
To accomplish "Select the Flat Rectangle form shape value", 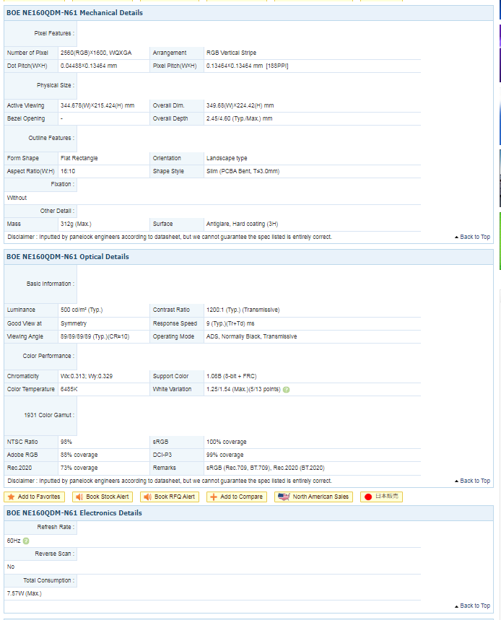I will click(x=79, y=158).
